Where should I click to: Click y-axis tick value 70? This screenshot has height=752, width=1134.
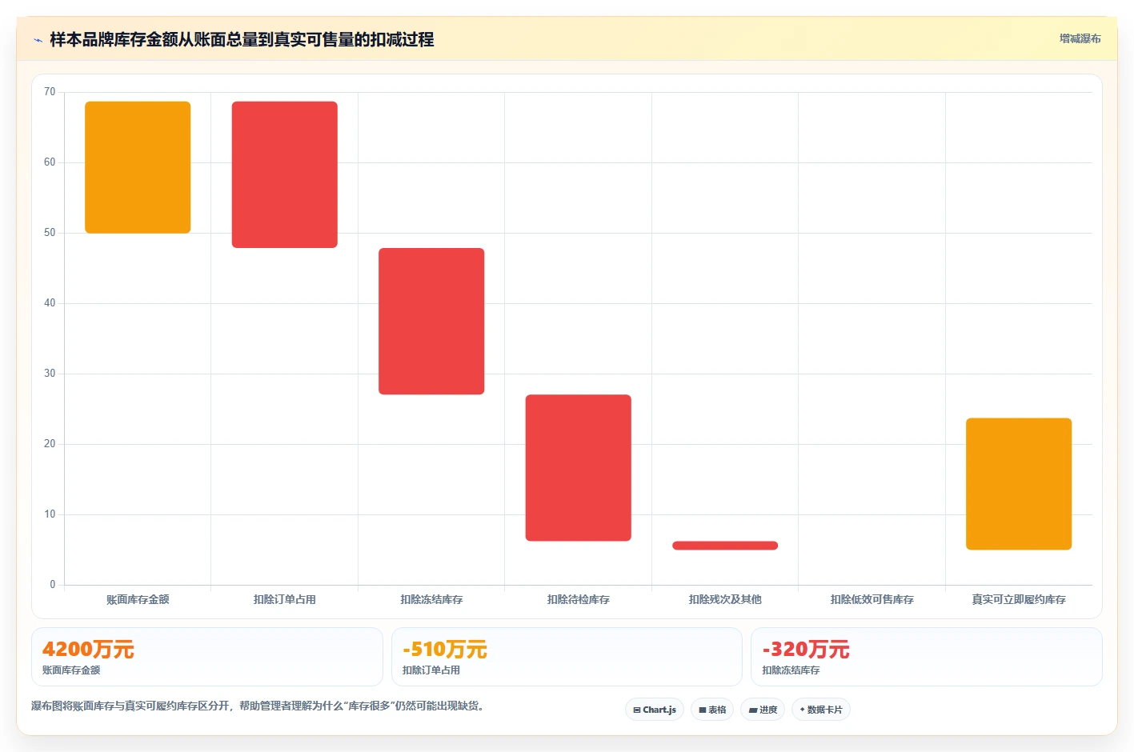click(50, 92)
